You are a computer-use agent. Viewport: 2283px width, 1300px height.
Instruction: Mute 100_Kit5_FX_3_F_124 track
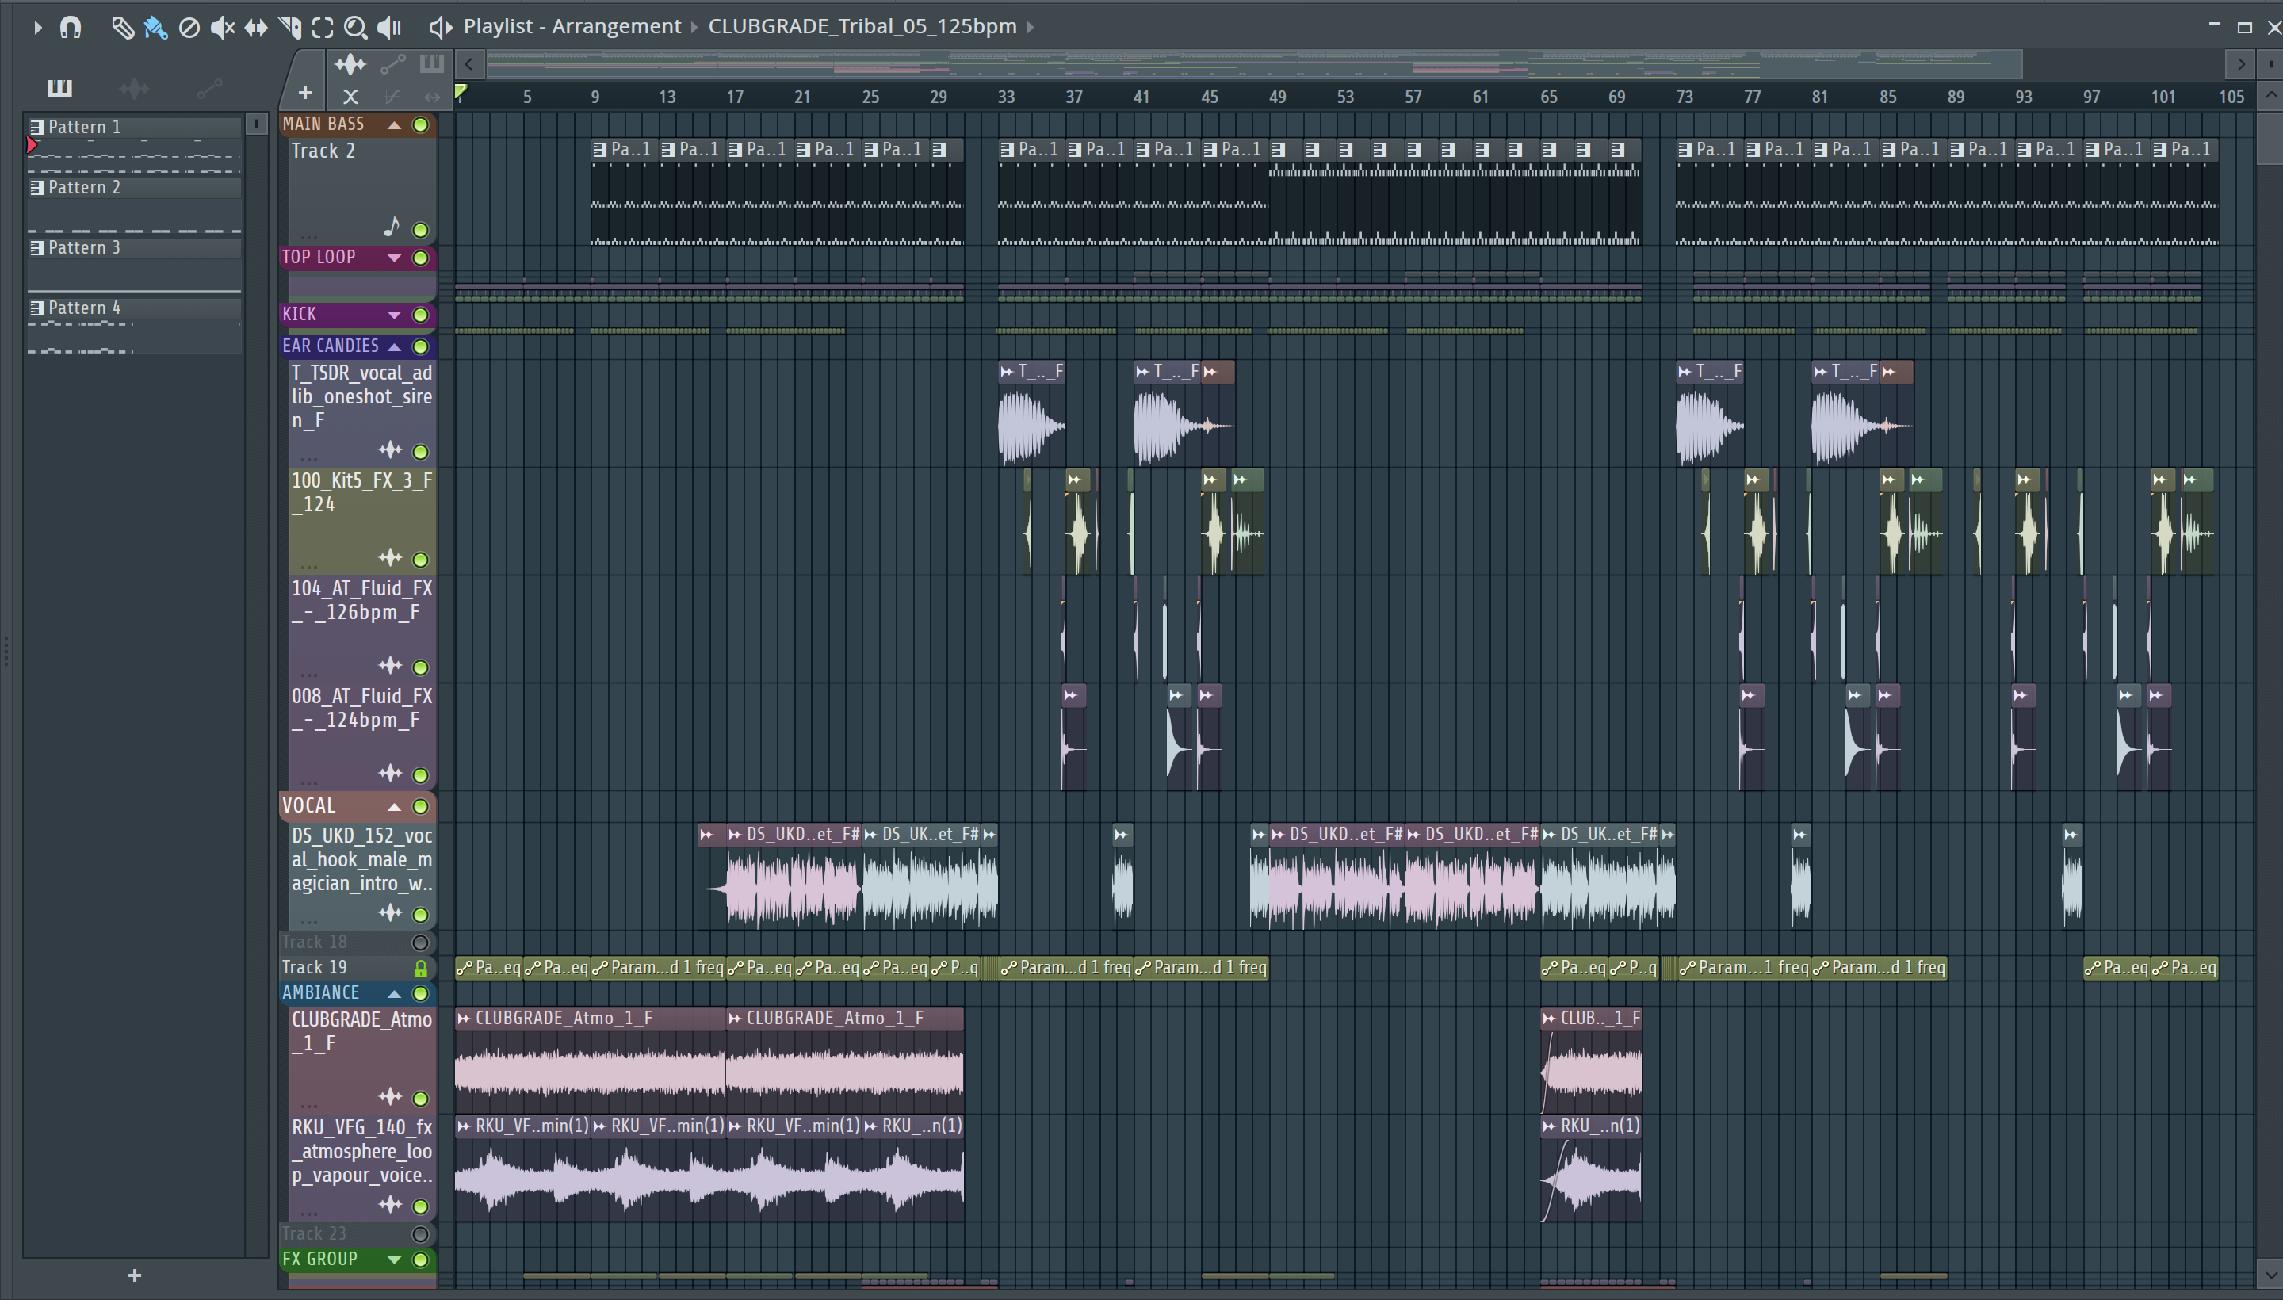pyautogui.click(x=419, y=560)
